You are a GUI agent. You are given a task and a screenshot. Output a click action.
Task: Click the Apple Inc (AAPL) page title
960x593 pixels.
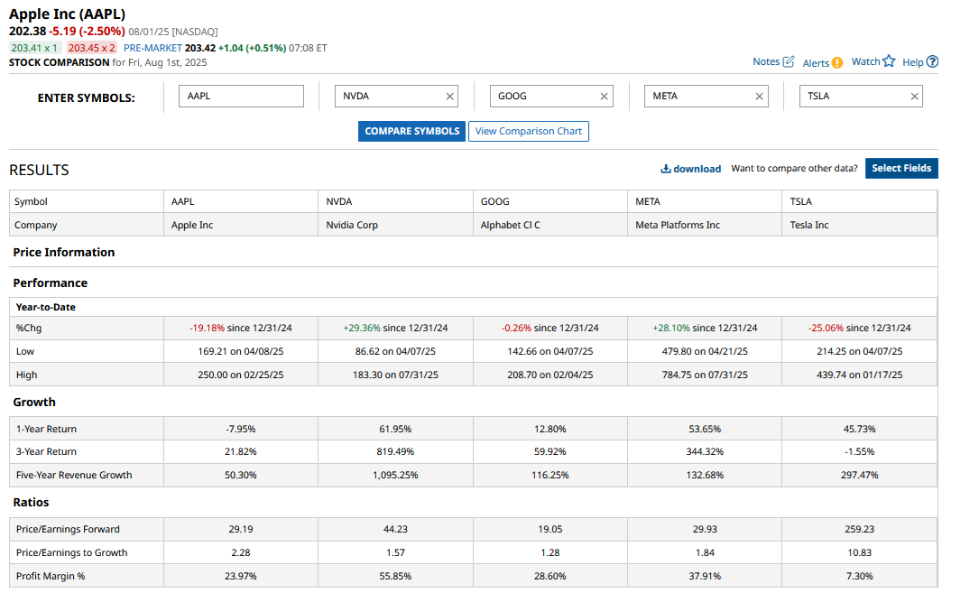pos(68,14)
